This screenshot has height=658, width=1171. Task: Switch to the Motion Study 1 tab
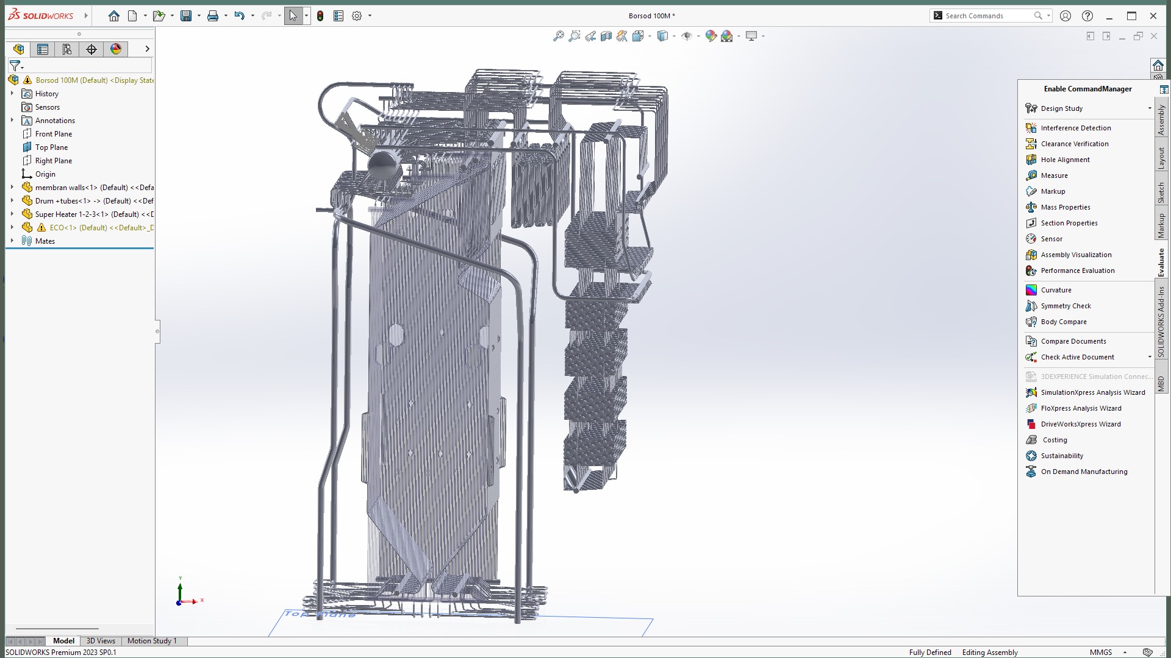152,641
